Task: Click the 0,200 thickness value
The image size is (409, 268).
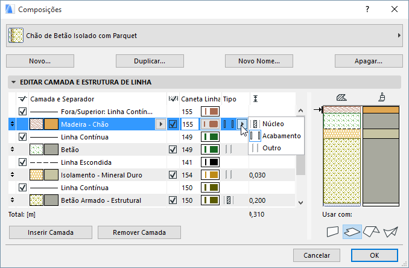Action: pos(257,200)
